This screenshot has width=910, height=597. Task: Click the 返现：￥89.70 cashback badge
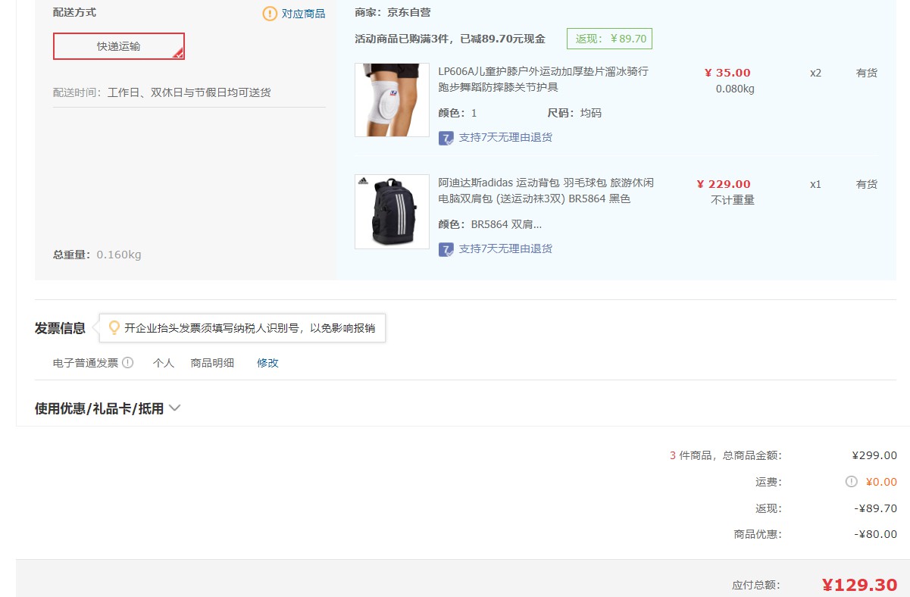tap(609, 39)
